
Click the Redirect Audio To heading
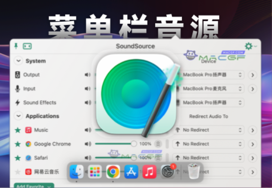pos(208,116)
